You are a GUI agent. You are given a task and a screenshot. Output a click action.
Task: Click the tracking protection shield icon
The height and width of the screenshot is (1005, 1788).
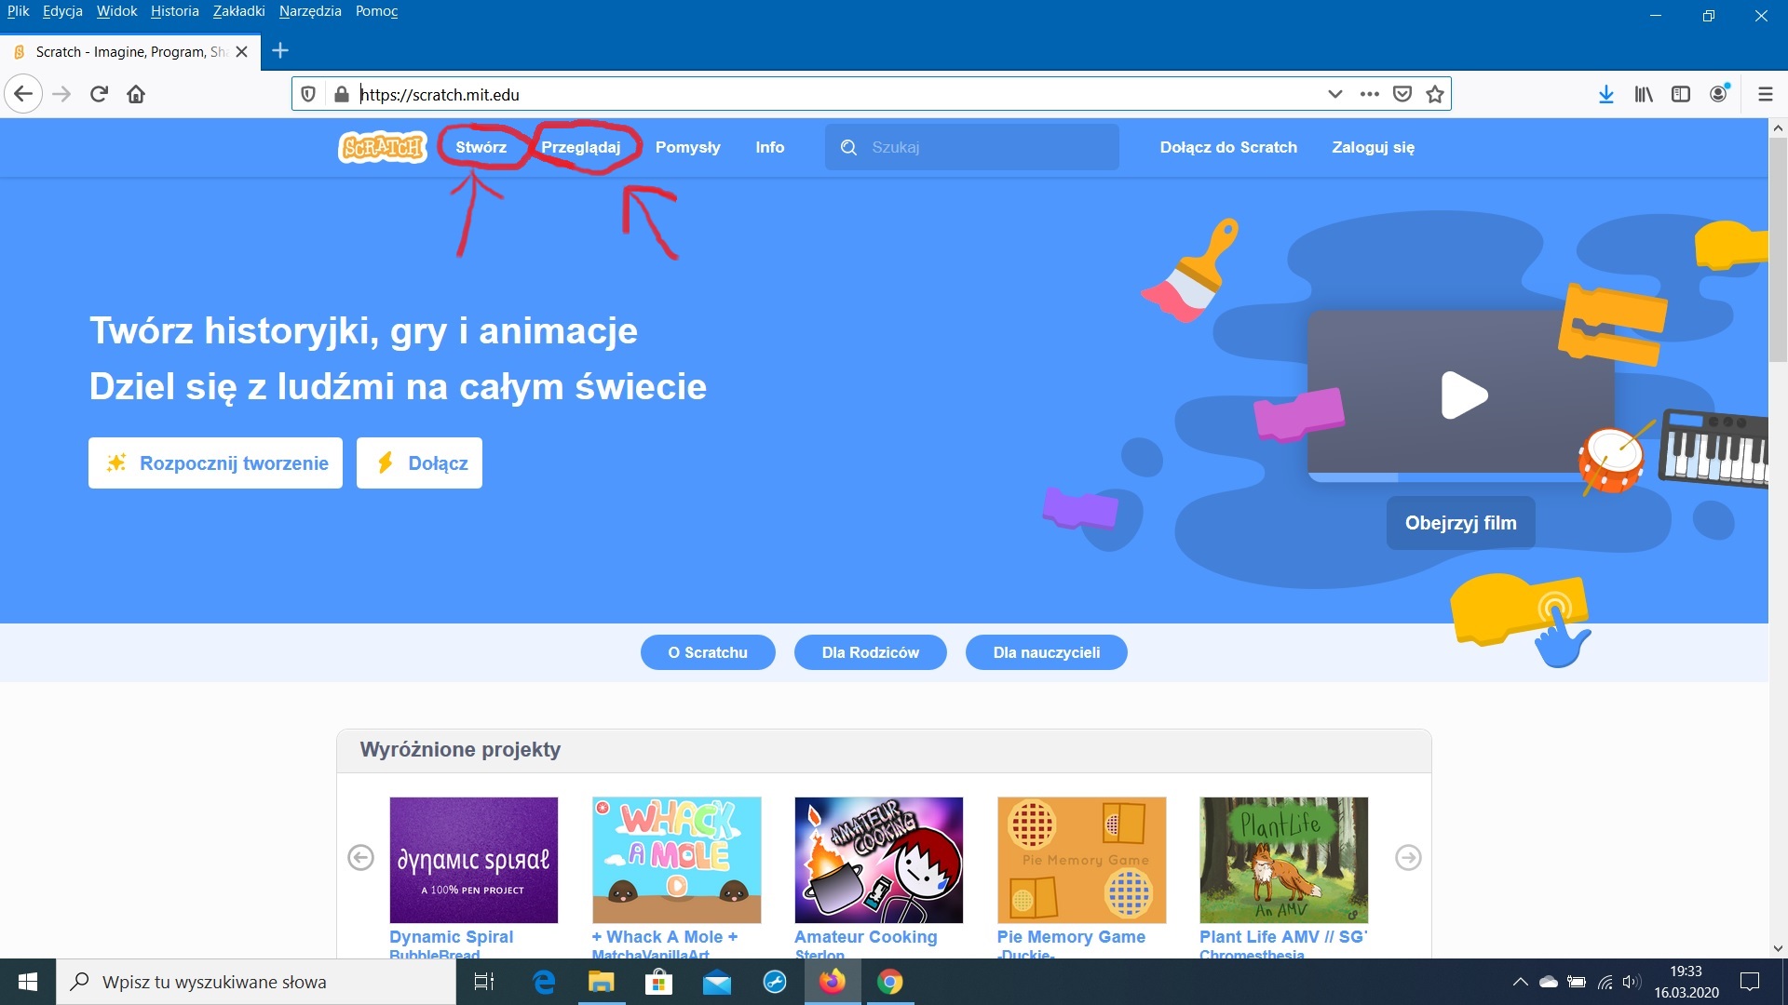(308, 94)
